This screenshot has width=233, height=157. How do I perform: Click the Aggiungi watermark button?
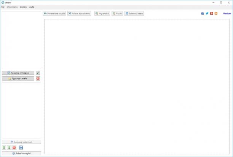point(21,142)
